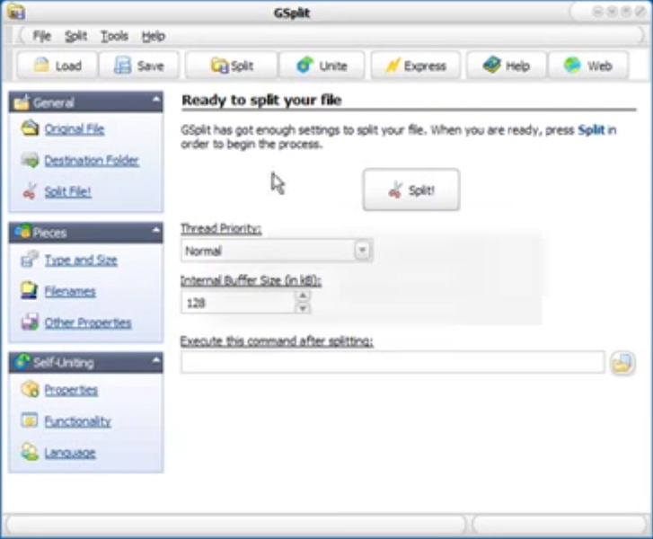Screen dimensions: 653x539
Task: Open the Help menu
Action: tap(154, 36)
